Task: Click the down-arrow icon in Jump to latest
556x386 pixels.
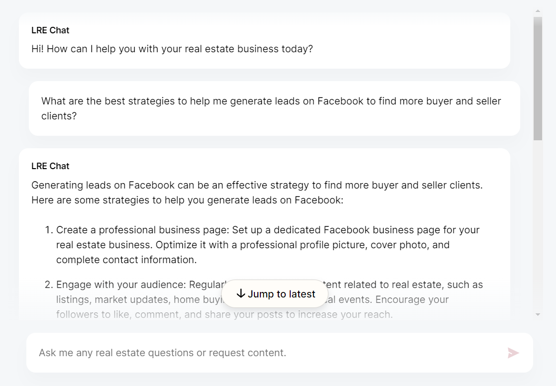Action: pos(241,294)
